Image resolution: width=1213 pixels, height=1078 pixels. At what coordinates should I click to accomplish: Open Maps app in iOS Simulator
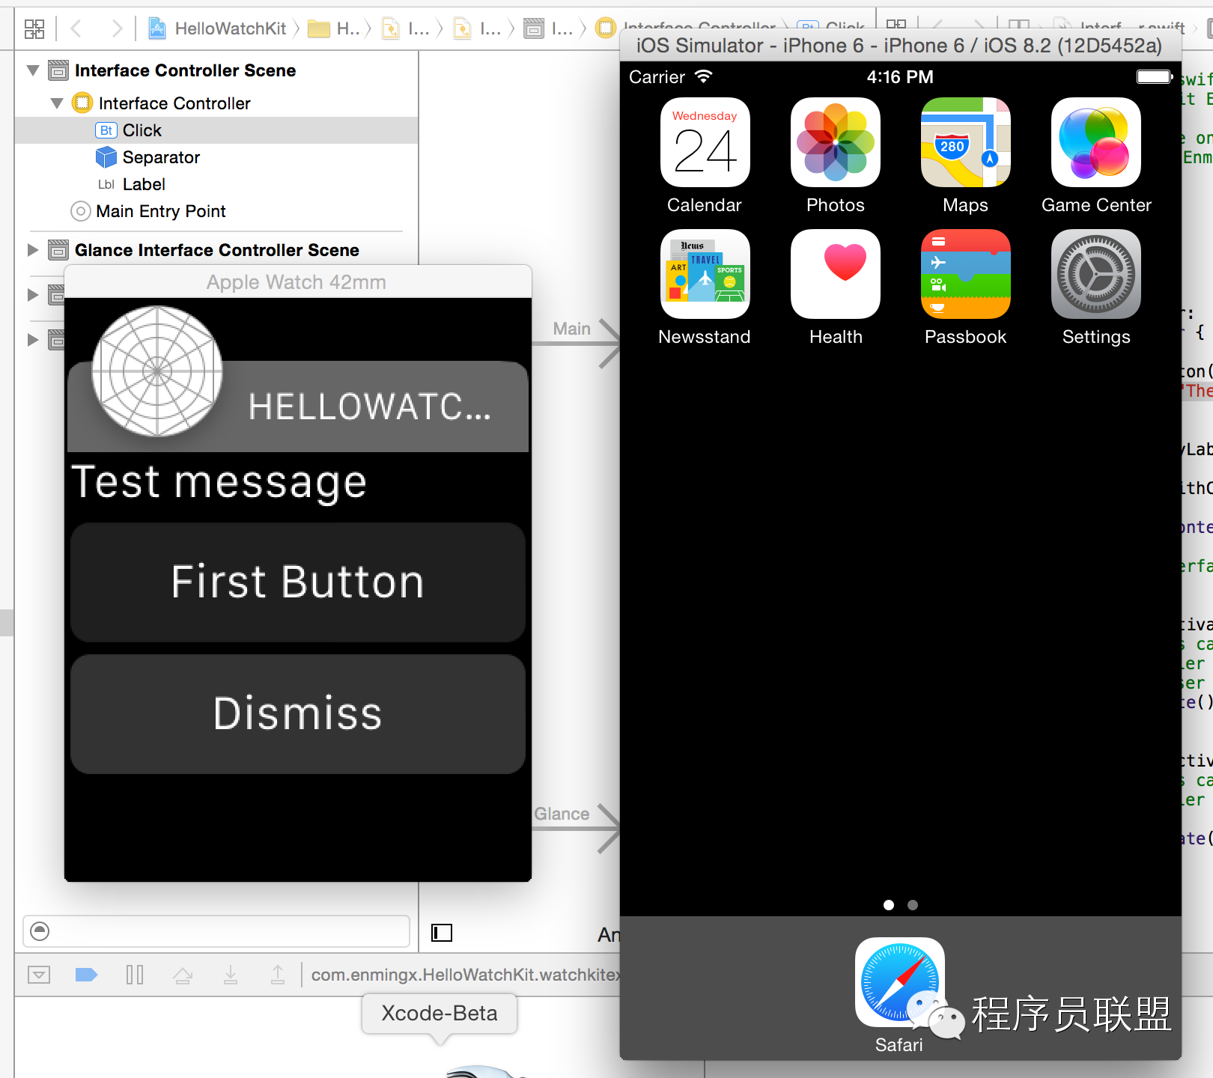tap(966, 142)
